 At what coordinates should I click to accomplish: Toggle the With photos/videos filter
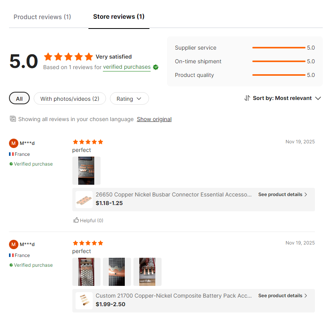(70, 99)
